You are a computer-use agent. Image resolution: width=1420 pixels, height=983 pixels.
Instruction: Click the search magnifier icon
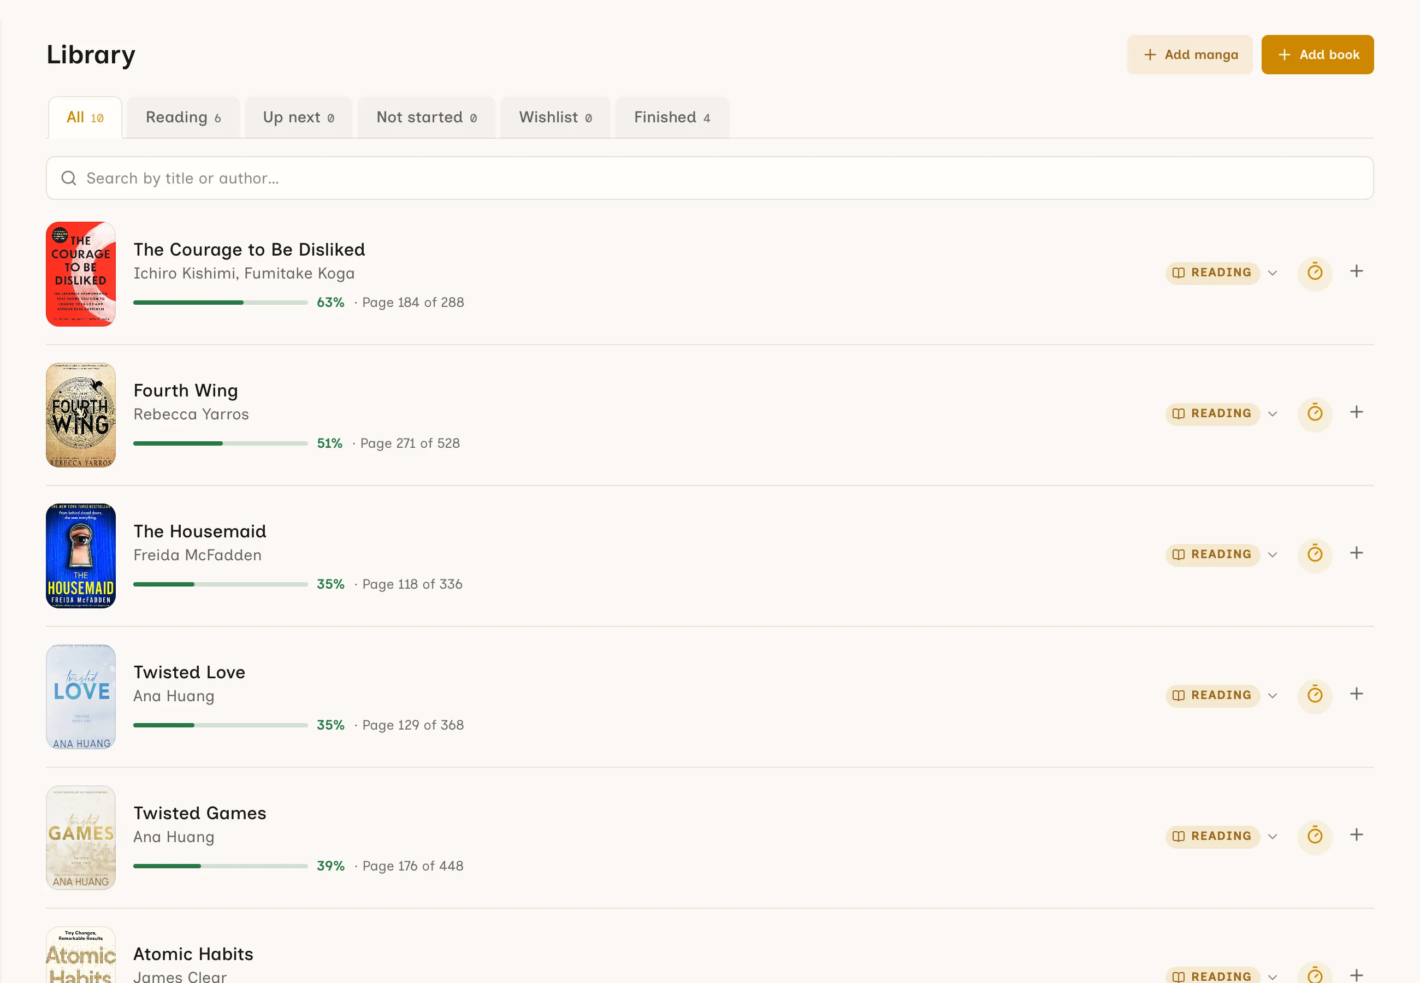[x=69, y=179]
